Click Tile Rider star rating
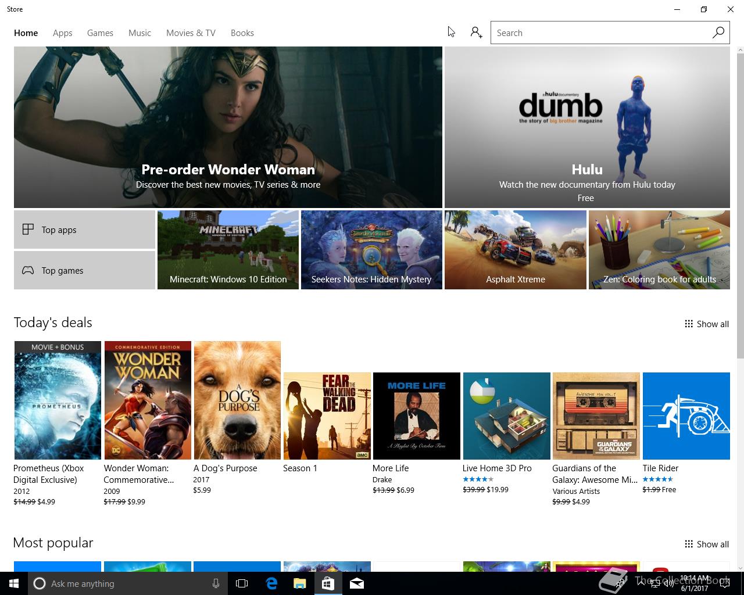The width and height of the screenshot is (744, 595). pyautogui.click(x=658, y=479)
